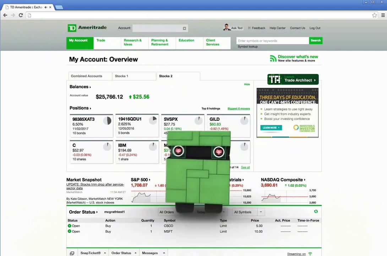Focus the symbols or keywords search field

tap(272, 41)
